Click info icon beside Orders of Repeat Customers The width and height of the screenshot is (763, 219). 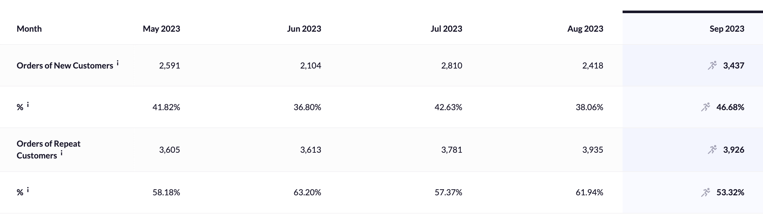pos(62,153)
